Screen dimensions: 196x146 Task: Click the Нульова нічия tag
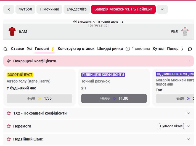[x=171, y=126]
